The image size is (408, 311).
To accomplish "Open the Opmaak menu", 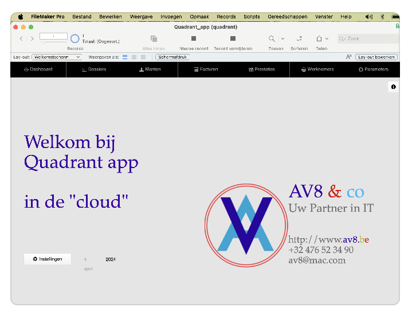I will click(x=199, y=17).
